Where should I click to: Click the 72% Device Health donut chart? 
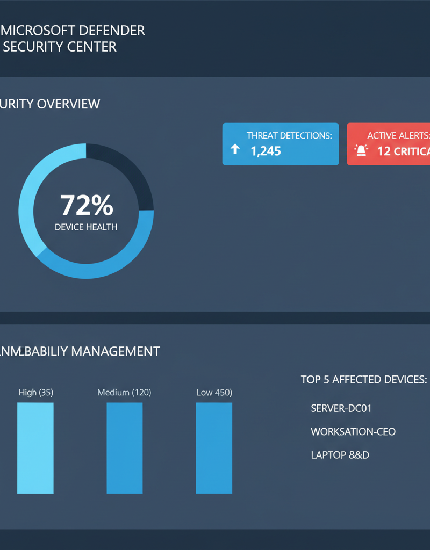coord(86,211)
